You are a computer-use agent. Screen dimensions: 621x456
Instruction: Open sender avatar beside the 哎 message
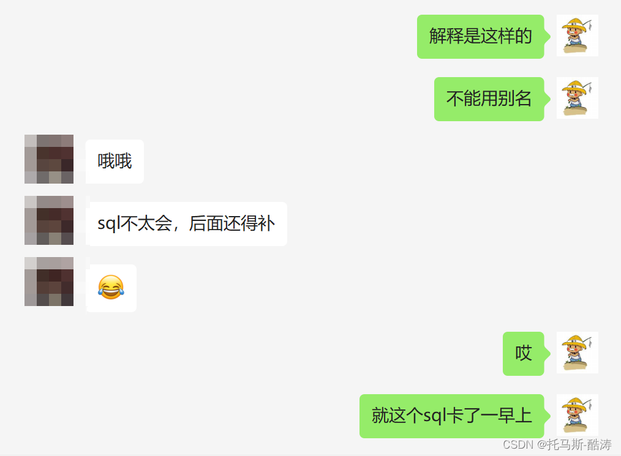pos(577,353)
